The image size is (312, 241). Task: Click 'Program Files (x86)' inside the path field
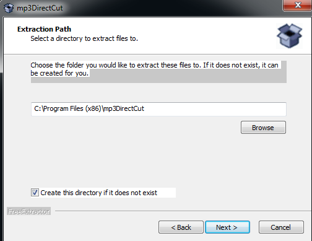[x=72, y=108]
